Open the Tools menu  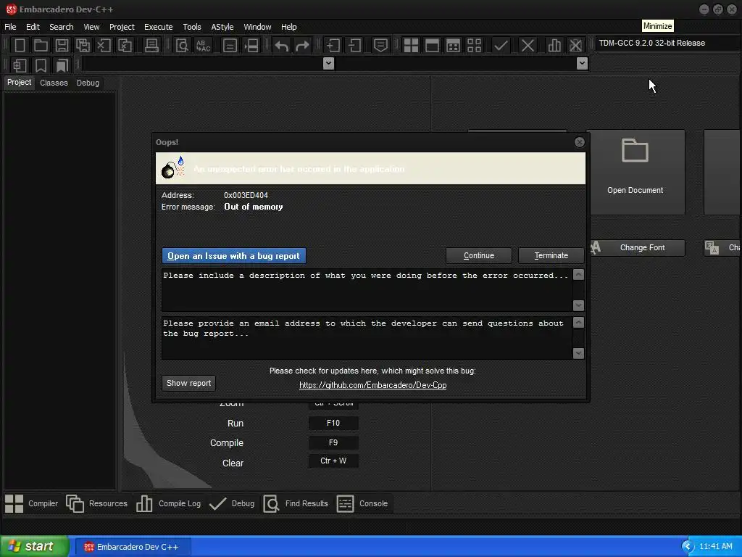point(191,27)
